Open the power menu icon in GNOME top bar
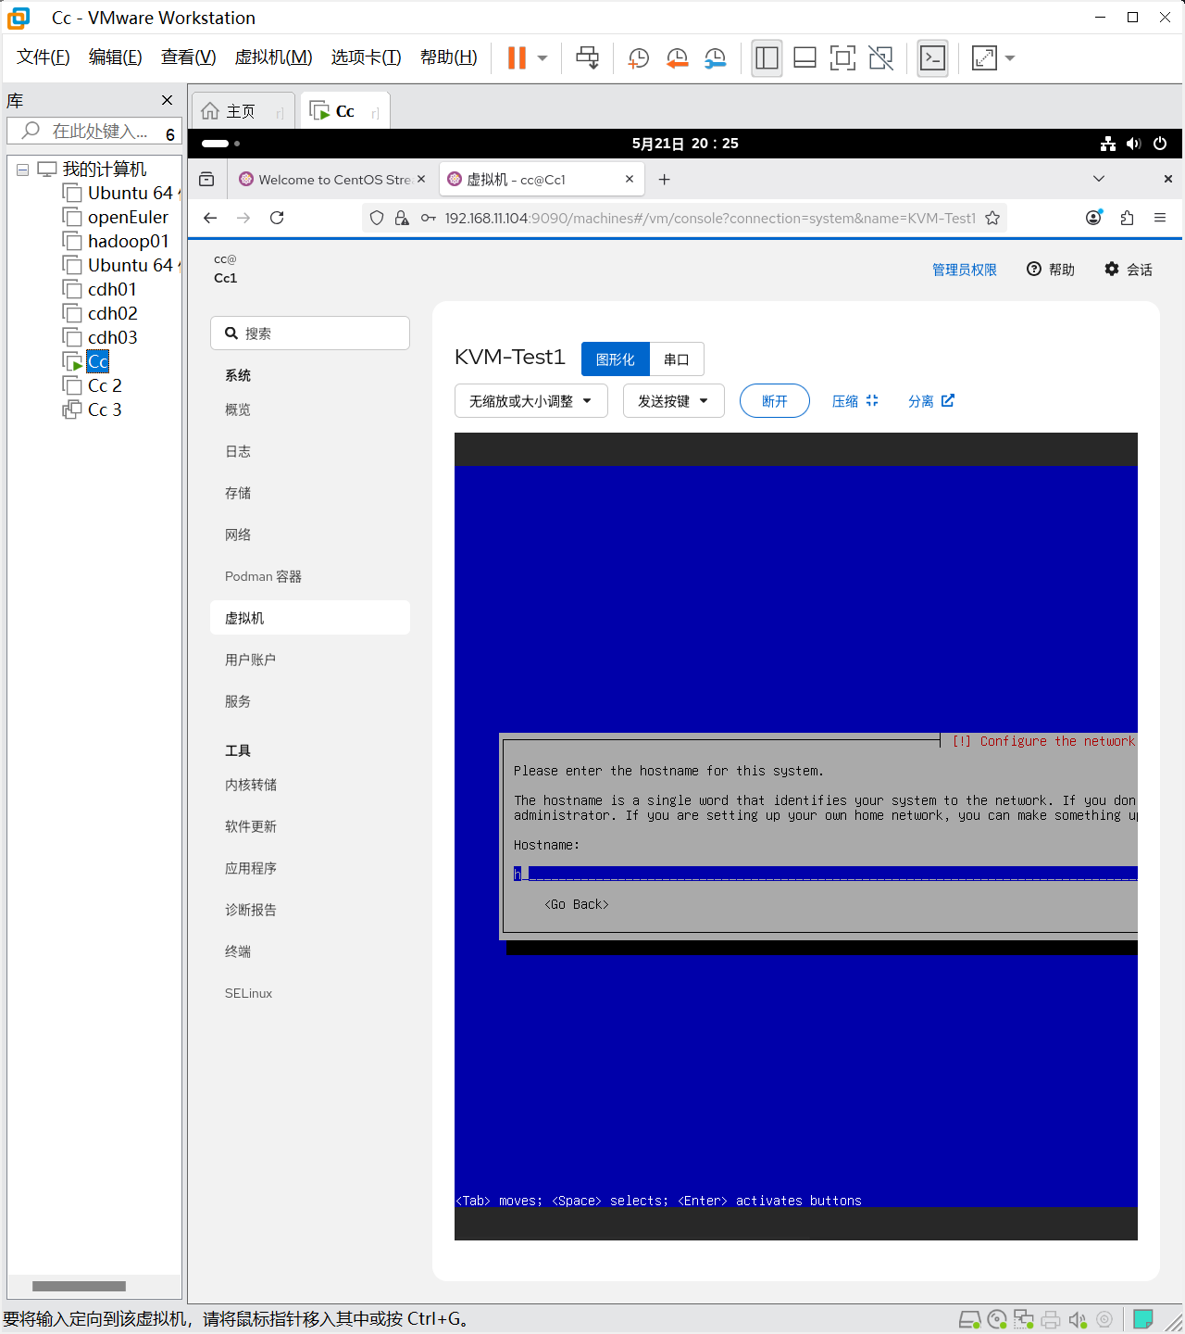 [1160, 144]
